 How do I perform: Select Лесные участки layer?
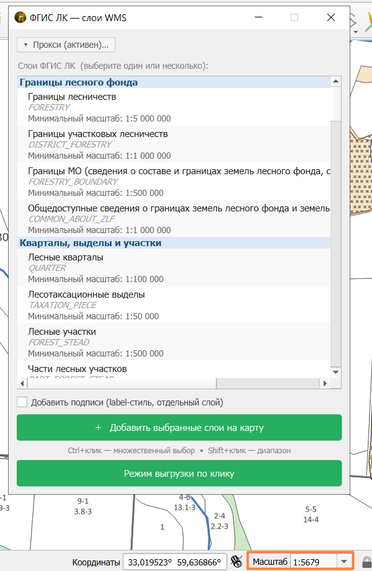click(174, 342)
